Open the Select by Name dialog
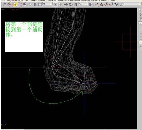 pos(35,5)
